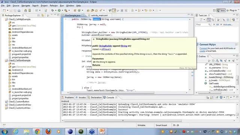Open the Navigate menu
Image resolution: width=240 pixels, height=135 pixels.
tap(25, 6)
